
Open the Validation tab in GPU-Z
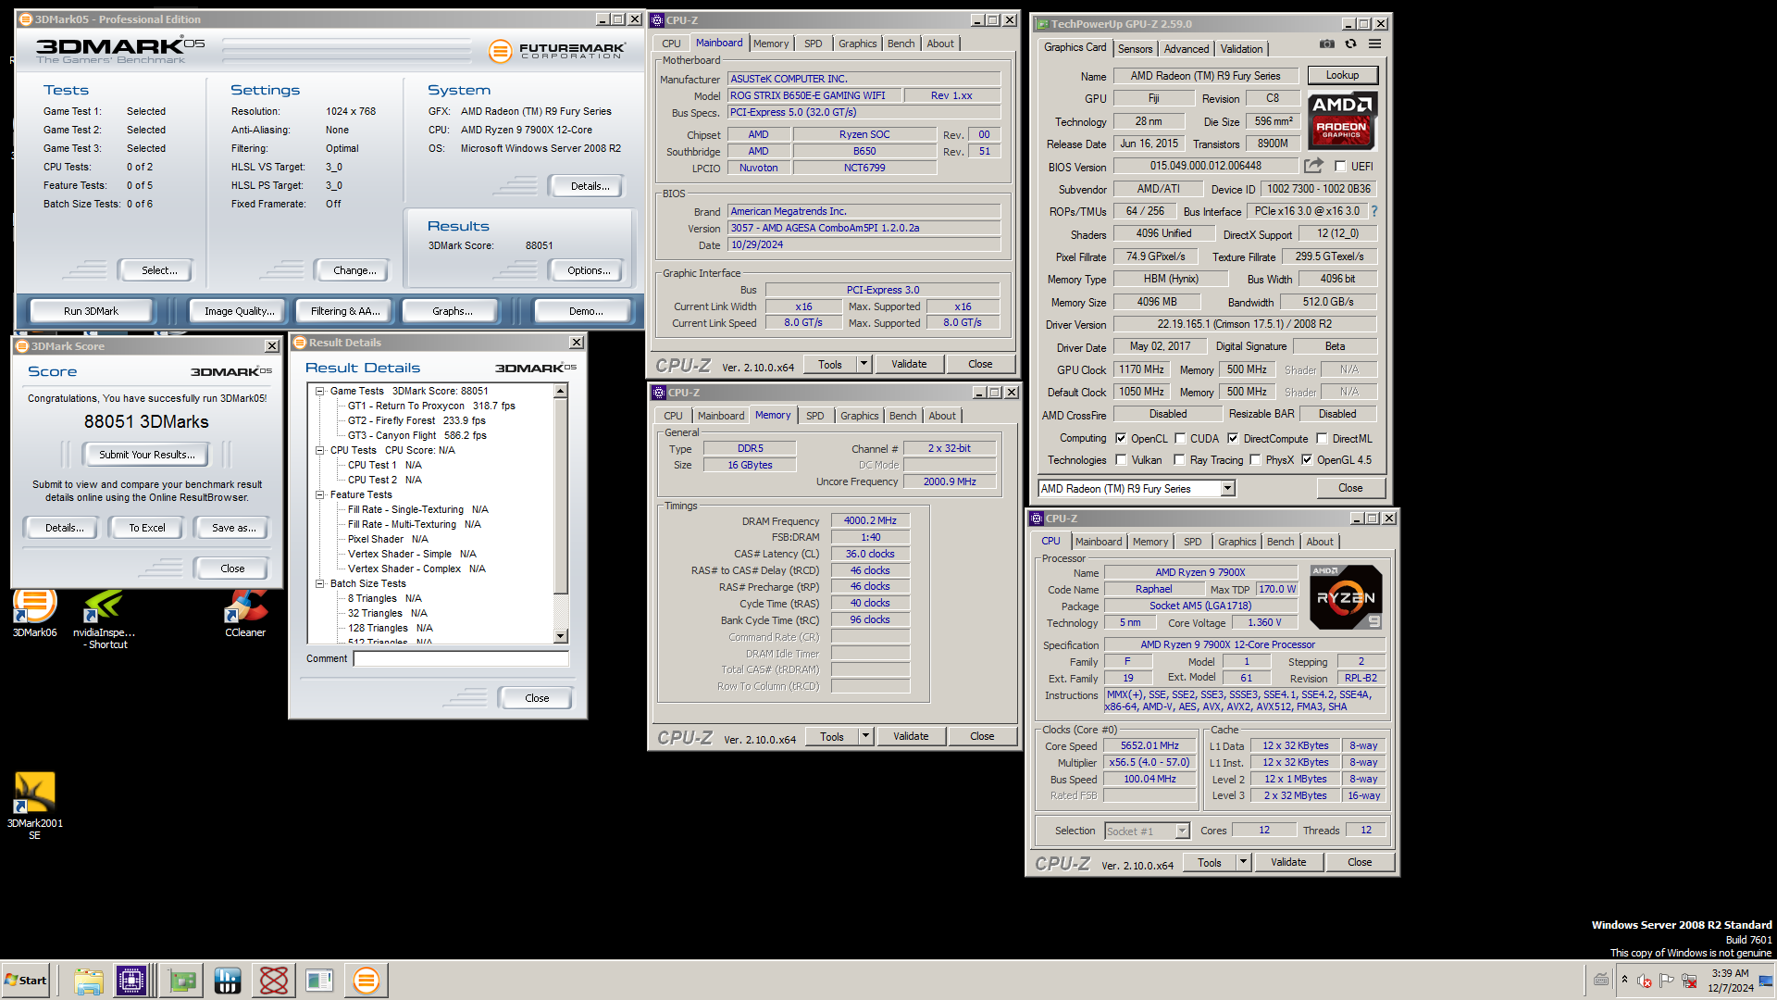pos(1241,49)
